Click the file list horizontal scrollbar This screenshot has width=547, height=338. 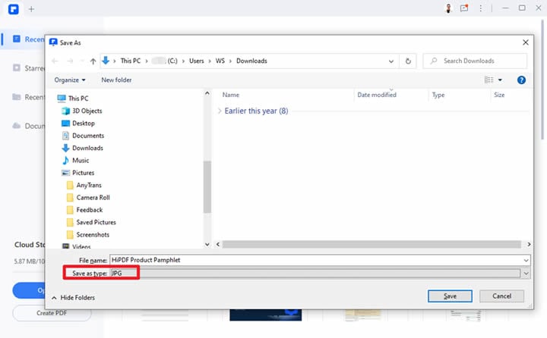(372, 244)
